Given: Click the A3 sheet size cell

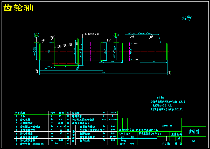Looking at the screenshot, I should (194, 141).
